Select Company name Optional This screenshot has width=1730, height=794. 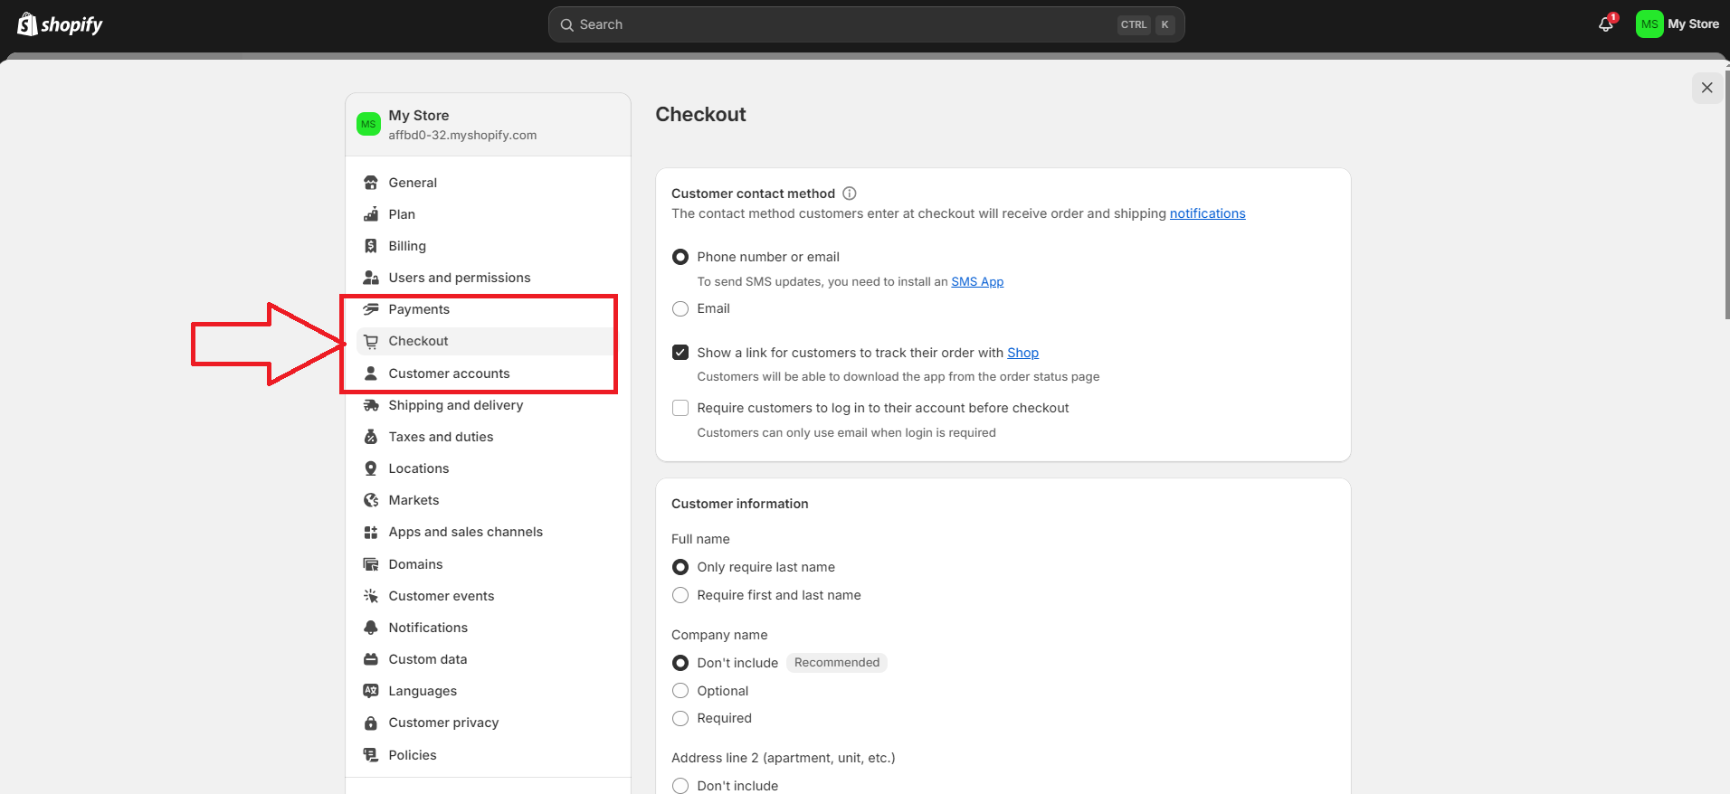(680, 691)
